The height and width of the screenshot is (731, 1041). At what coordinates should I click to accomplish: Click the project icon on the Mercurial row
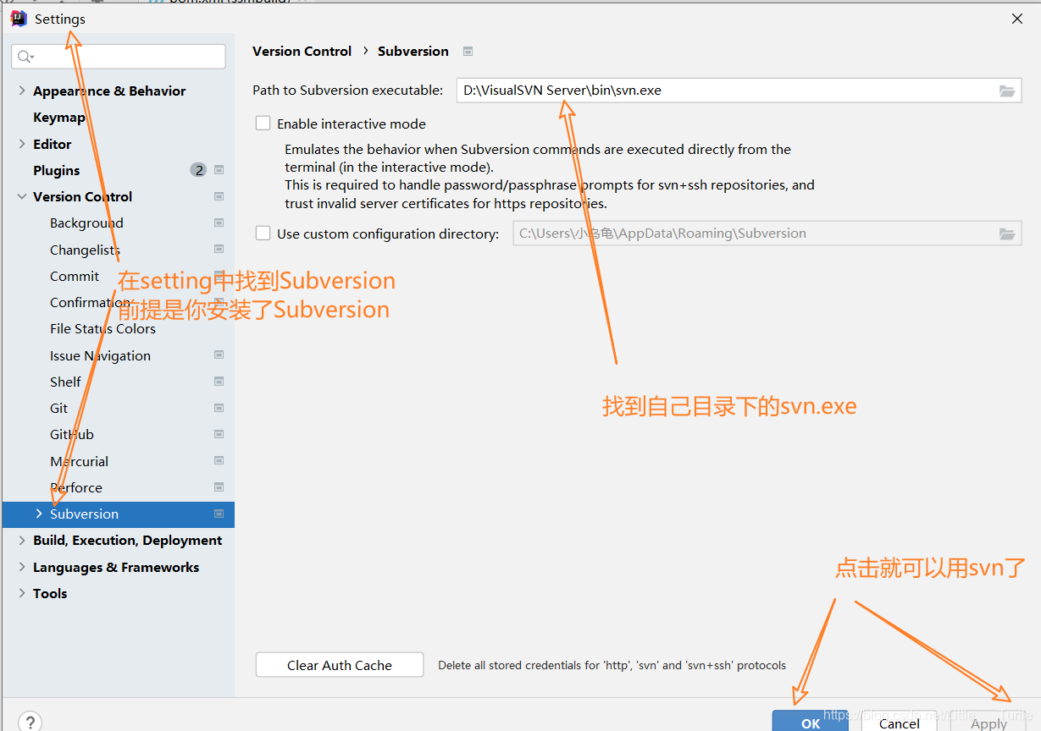click(219, 460)
